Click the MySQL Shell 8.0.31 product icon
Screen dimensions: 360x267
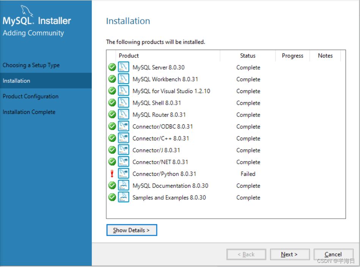[x=123, y=102]
